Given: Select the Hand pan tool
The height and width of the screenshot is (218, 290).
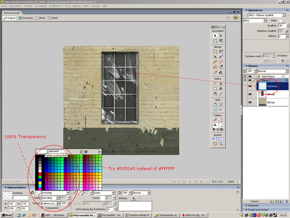Looking at the screenshot, I should 215,144.
